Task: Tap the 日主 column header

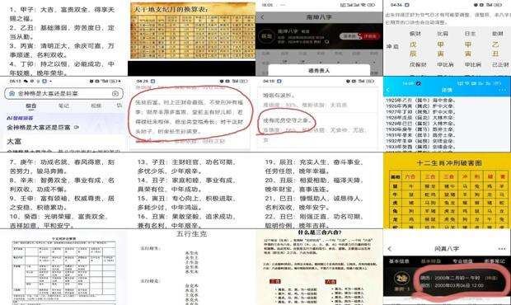Action: (x=470, y=34)
